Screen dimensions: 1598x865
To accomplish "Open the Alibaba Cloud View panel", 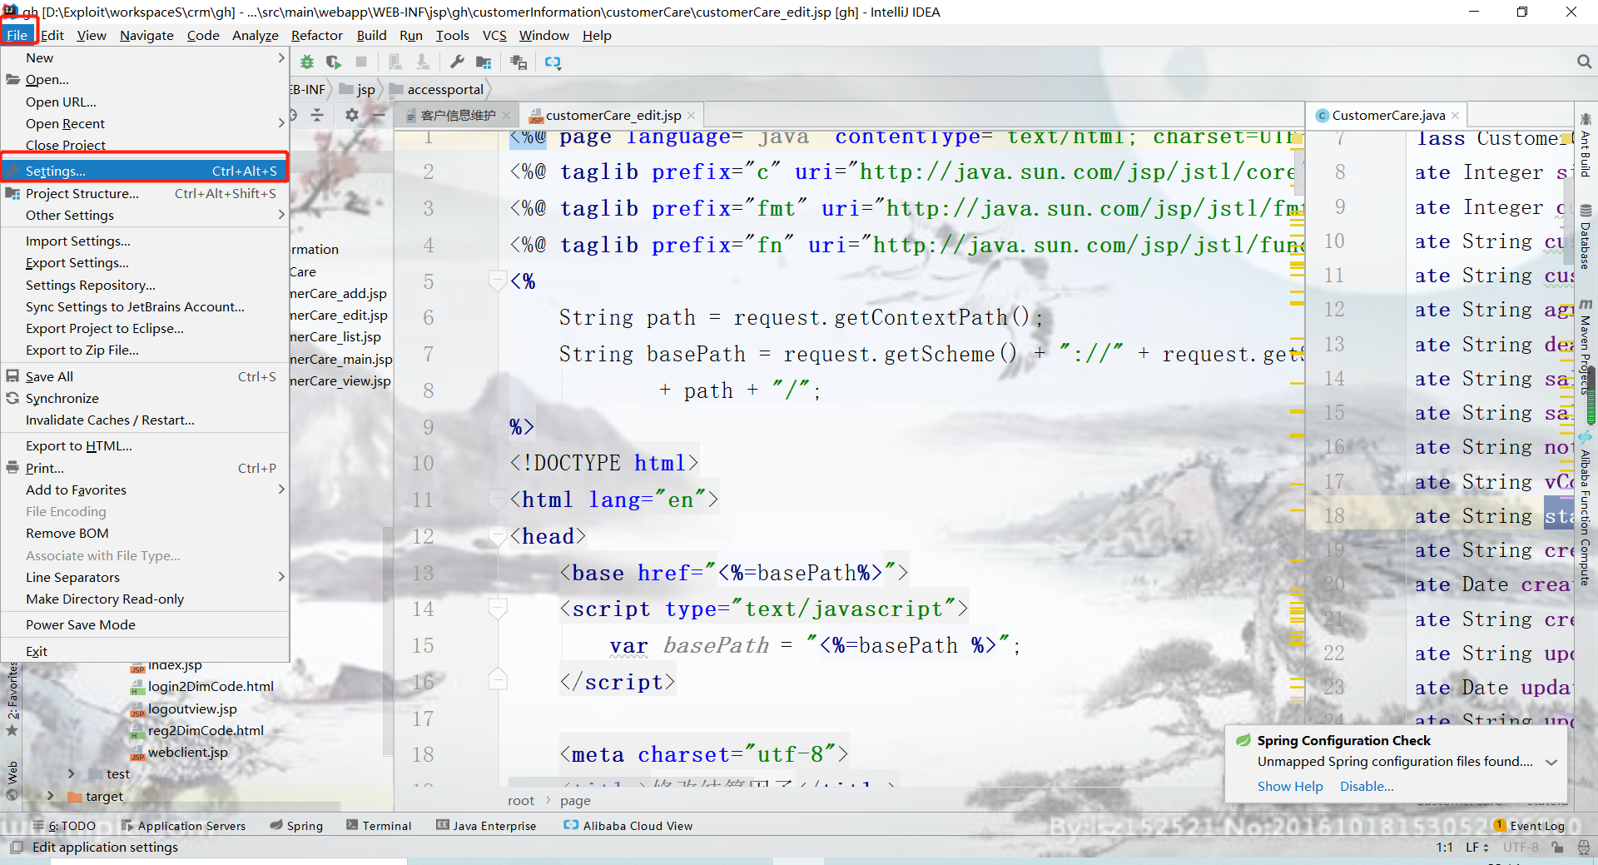I will (x=628, y=826).
